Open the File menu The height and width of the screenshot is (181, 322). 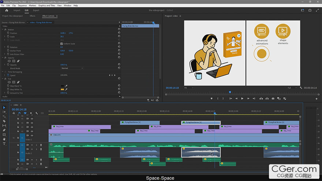point(3,5)
